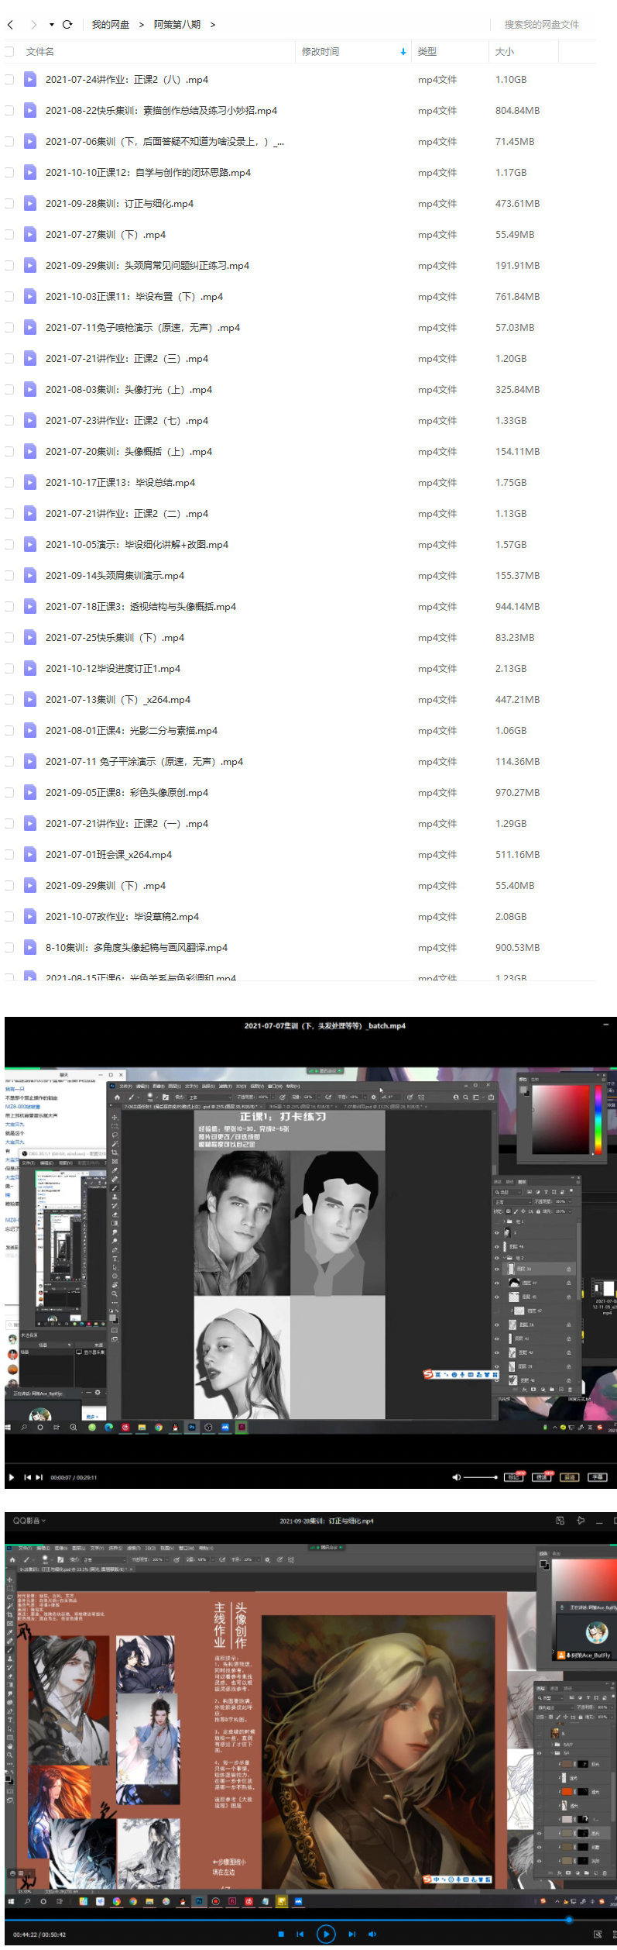Check the box for 2021-10-10正课12 file

(x=9, y=172)
